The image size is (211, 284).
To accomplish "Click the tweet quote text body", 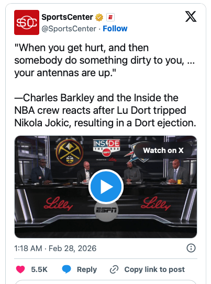I will pos(105,61).
